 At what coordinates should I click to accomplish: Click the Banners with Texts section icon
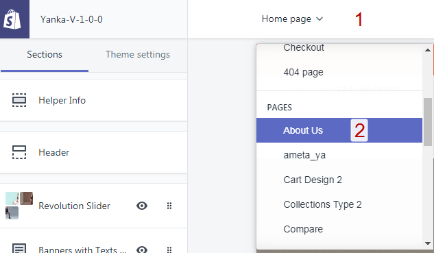[19, 248]
